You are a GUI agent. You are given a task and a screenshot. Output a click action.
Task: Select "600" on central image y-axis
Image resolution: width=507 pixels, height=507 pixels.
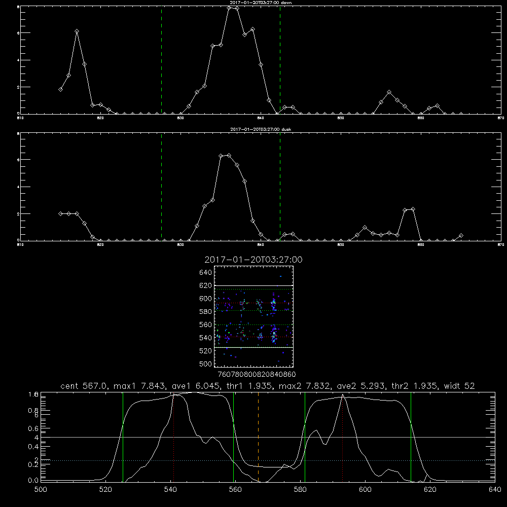tap(206, 299)
